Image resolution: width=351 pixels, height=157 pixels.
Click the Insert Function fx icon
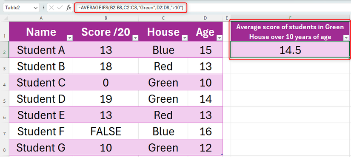pos(68,8)
